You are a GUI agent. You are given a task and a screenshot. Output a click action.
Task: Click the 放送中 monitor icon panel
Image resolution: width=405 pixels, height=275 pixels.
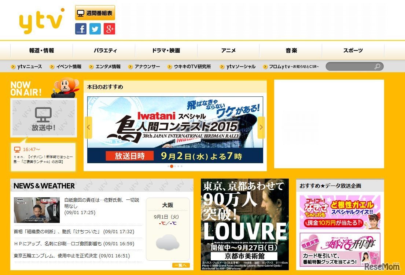tap(43, 118)
